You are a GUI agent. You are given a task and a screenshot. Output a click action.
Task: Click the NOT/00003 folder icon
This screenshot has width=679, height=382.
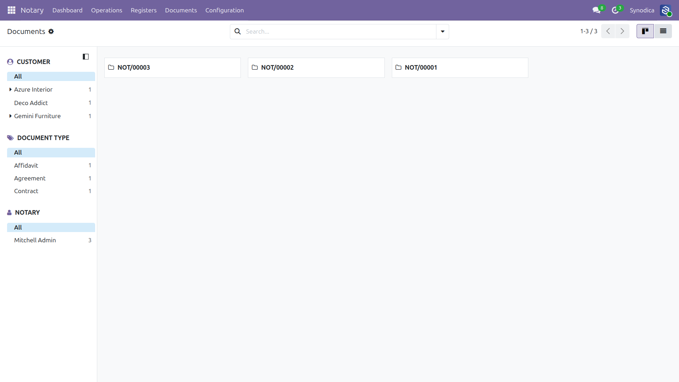(x=111, y=67)
